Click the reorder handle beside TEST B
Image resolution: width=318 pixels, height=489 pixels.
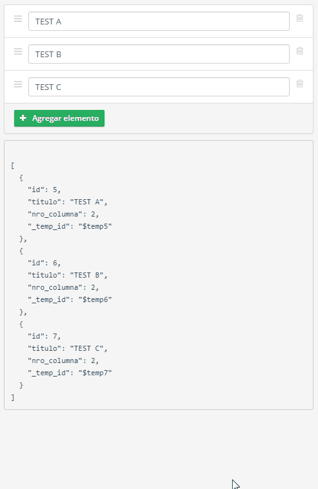[x=18, y=51]
